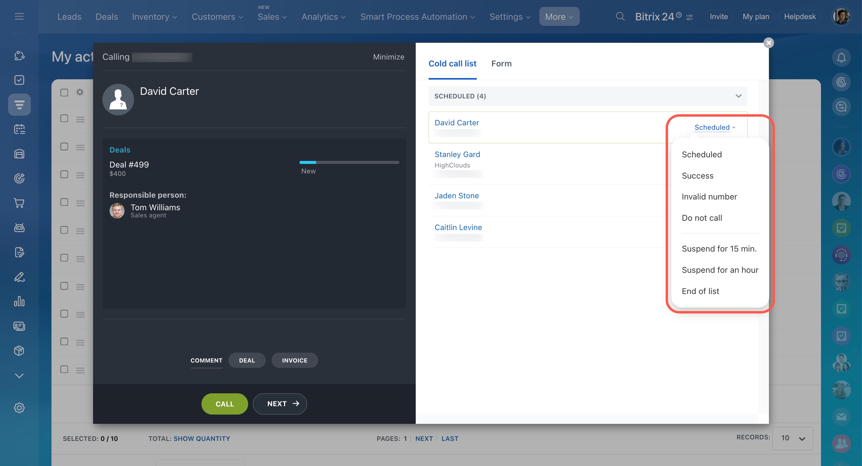Click the Deal #499 stage progress bar

point(349,162)
